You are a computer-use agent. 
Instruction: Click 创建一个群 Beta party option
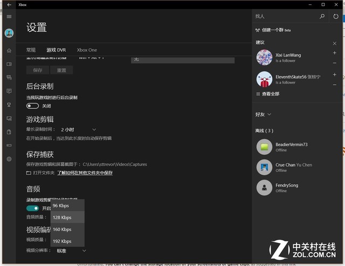point(273,30)
